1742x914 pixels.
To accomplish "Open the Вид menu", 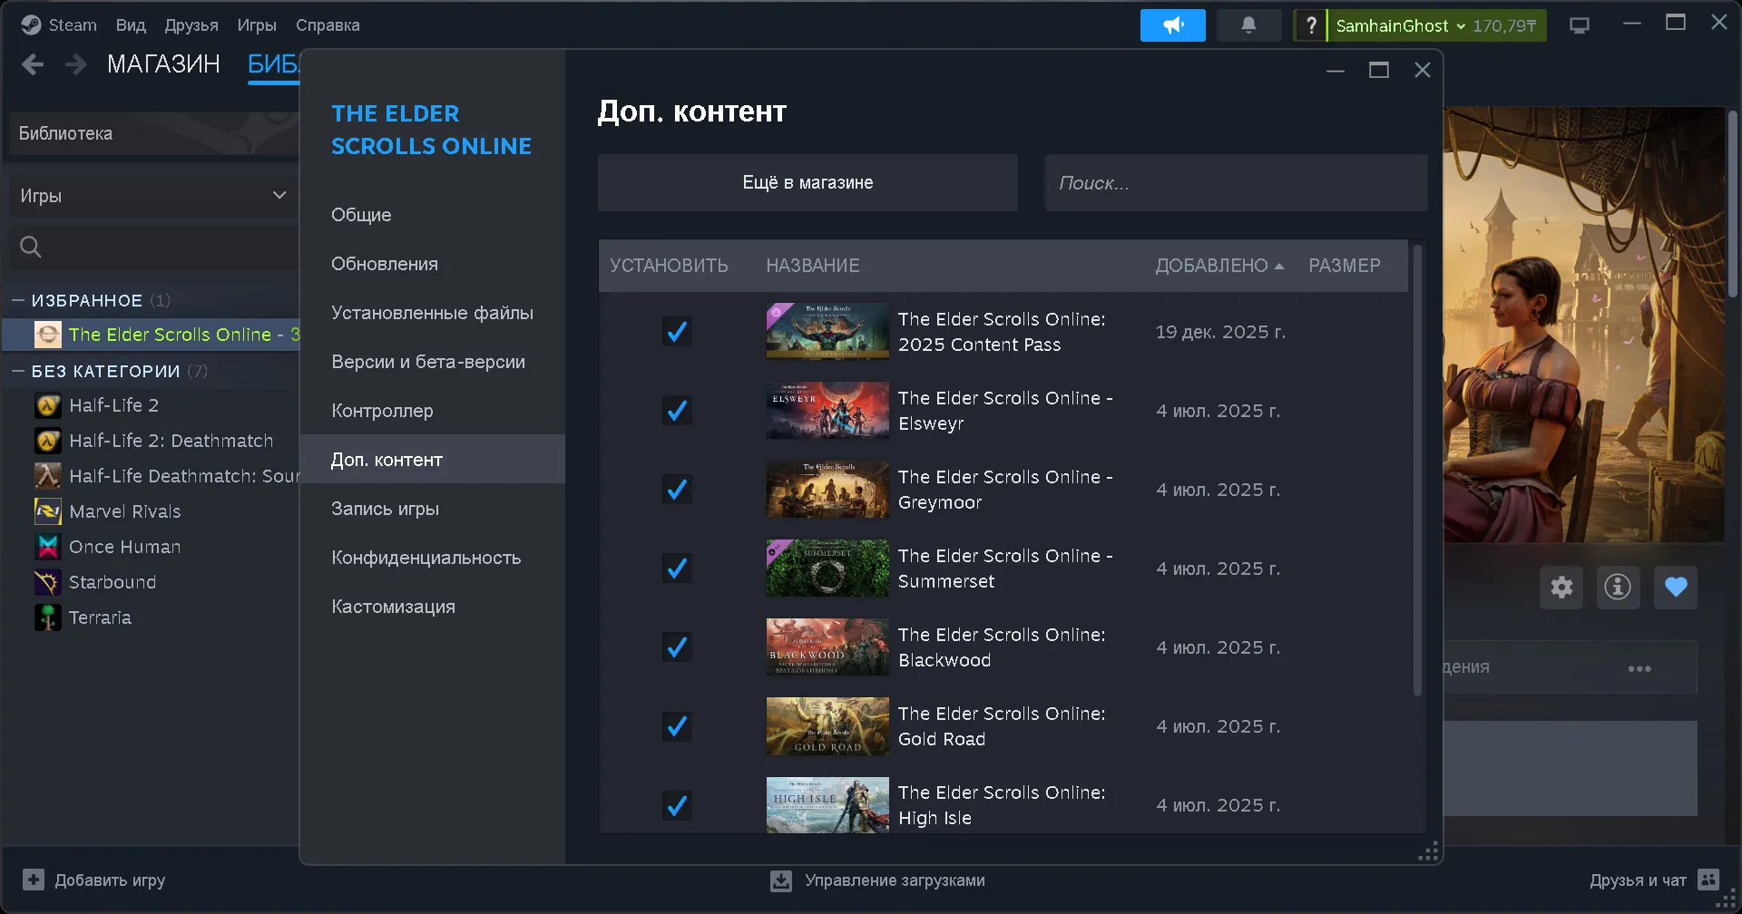I will tap(131, 25).
